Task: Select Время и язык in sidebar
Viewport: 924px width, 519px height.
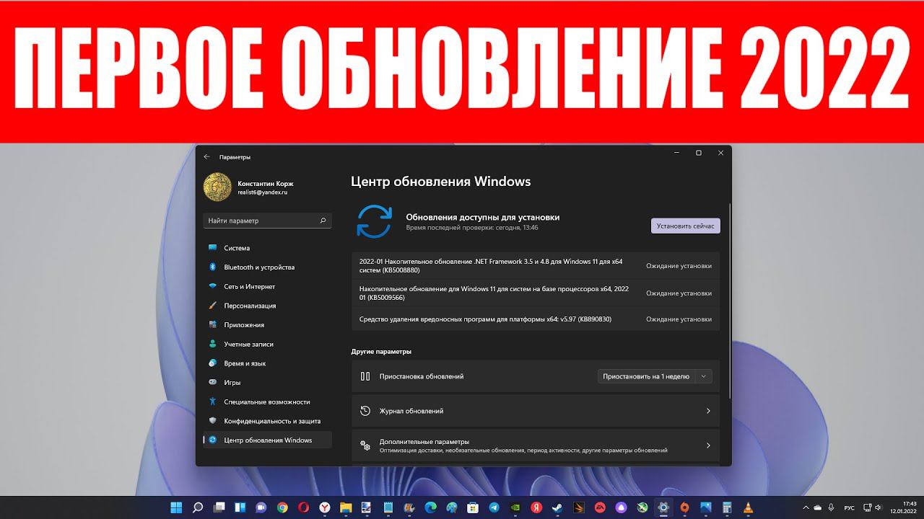Action: pos(268,363)
